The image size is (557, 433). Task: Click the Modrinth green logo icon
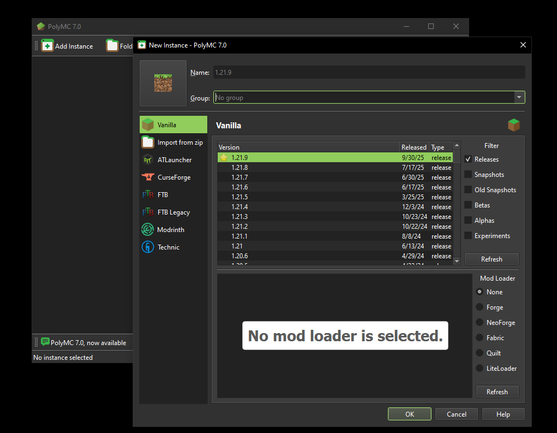pos(148,229)
